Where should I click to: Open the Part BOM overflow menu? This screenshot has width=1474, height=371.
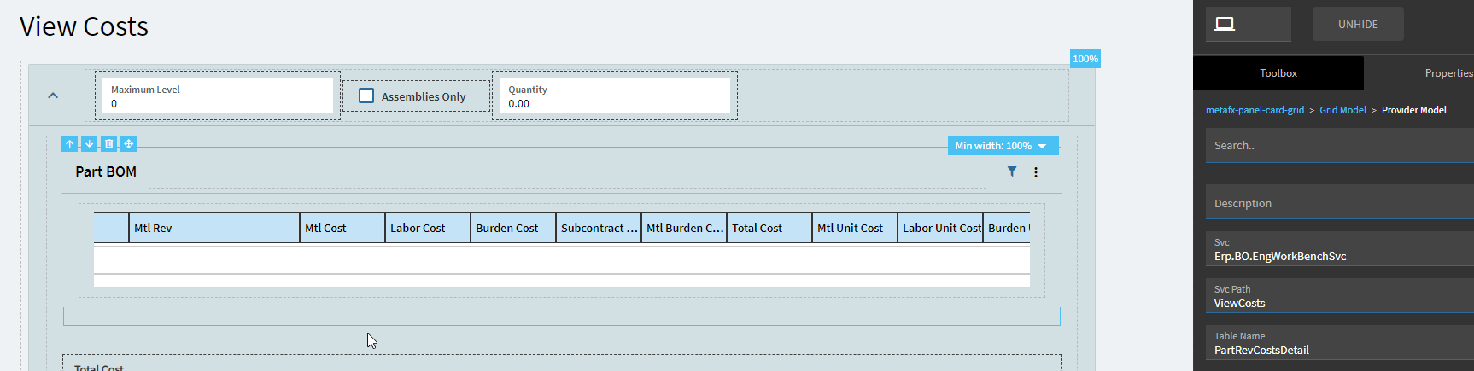pyautogui.click(x=1036, y=171)
